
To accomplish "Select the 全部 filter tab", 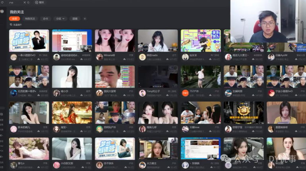I will (x=14, y=19).
